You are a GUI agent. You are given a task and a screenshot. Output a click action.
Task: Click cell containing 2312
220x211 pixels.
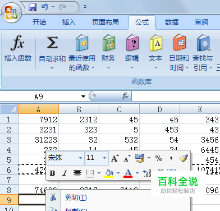[x=79, y=120]
